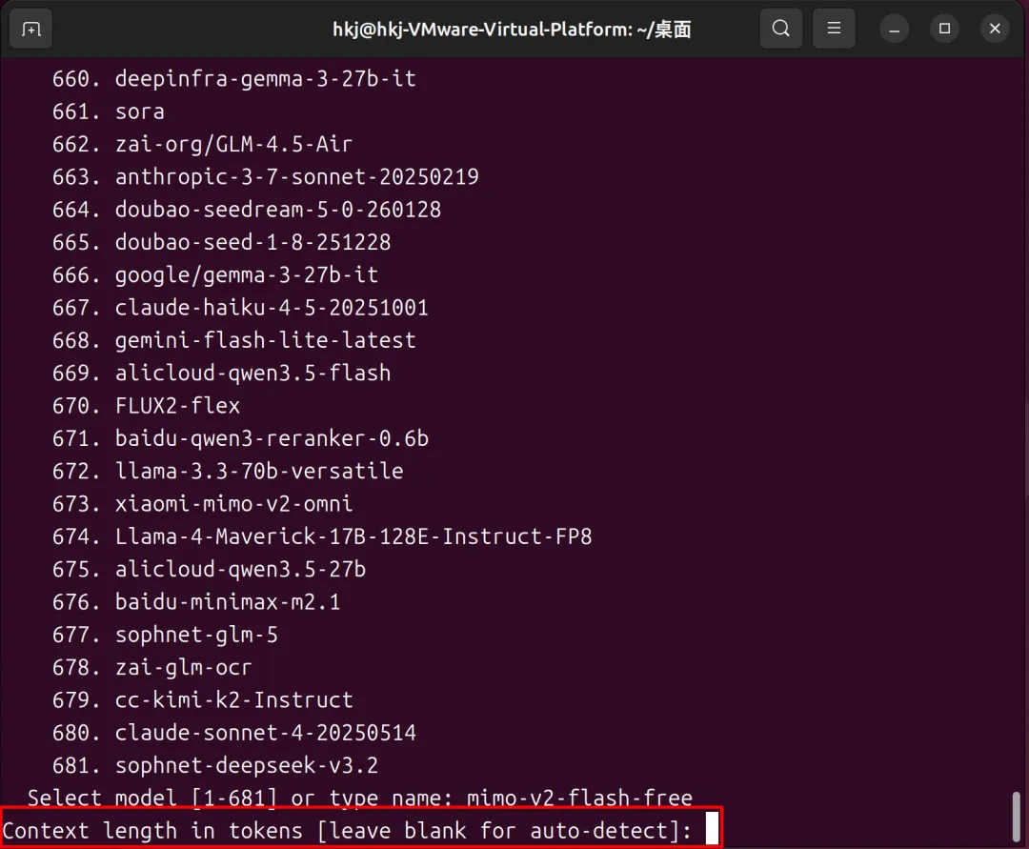Click the Context length prompt input line
The height and width of the screenshot is (849, 1029).
coord(361,831)
